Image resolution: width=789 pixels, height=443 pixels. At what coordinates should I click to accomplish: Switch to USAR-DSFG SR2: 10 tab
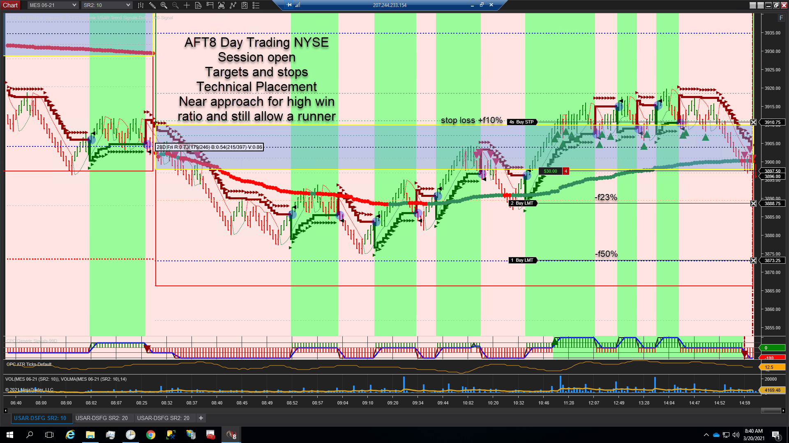click(40, 418)
